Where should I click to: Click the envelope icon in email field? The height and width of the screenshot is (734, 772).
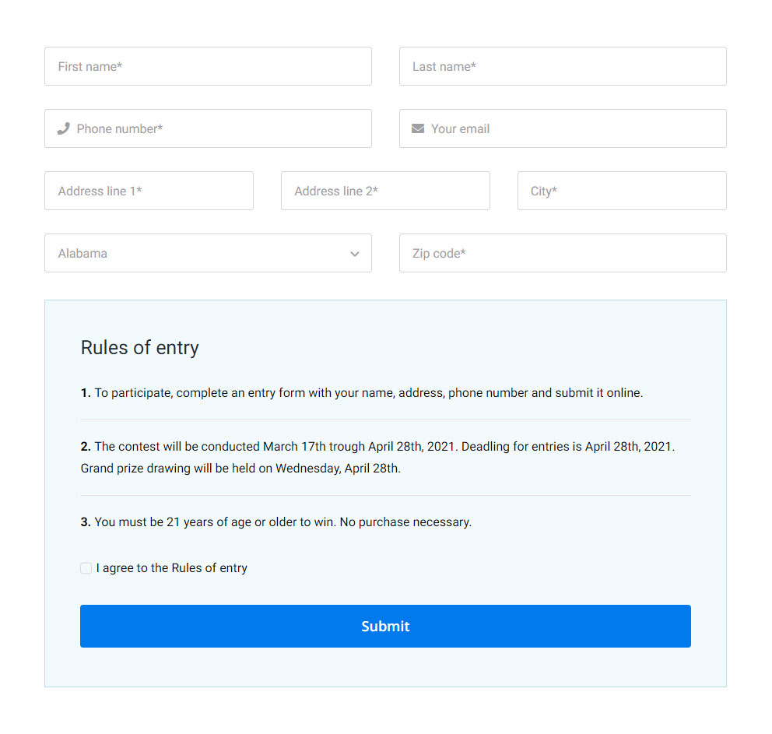point(418,128)
